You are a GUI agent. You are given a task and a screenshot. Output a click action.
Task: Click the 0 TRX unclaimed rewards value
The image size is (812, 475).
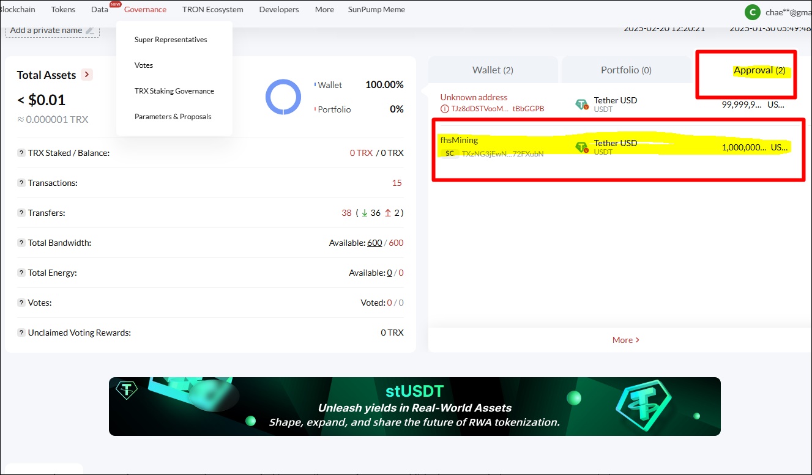pyautogui.click(x=392, y=333)
